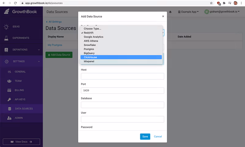
Task: Click the notification bell icon
Action: click(x=170, y=12)
